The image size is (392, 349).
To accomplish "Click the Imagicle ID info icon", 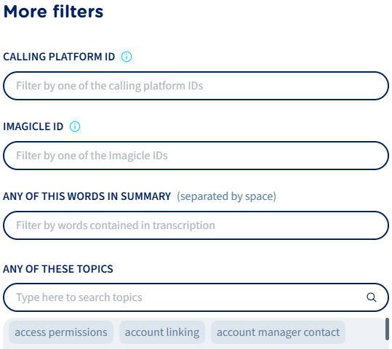I will point(75,127).
